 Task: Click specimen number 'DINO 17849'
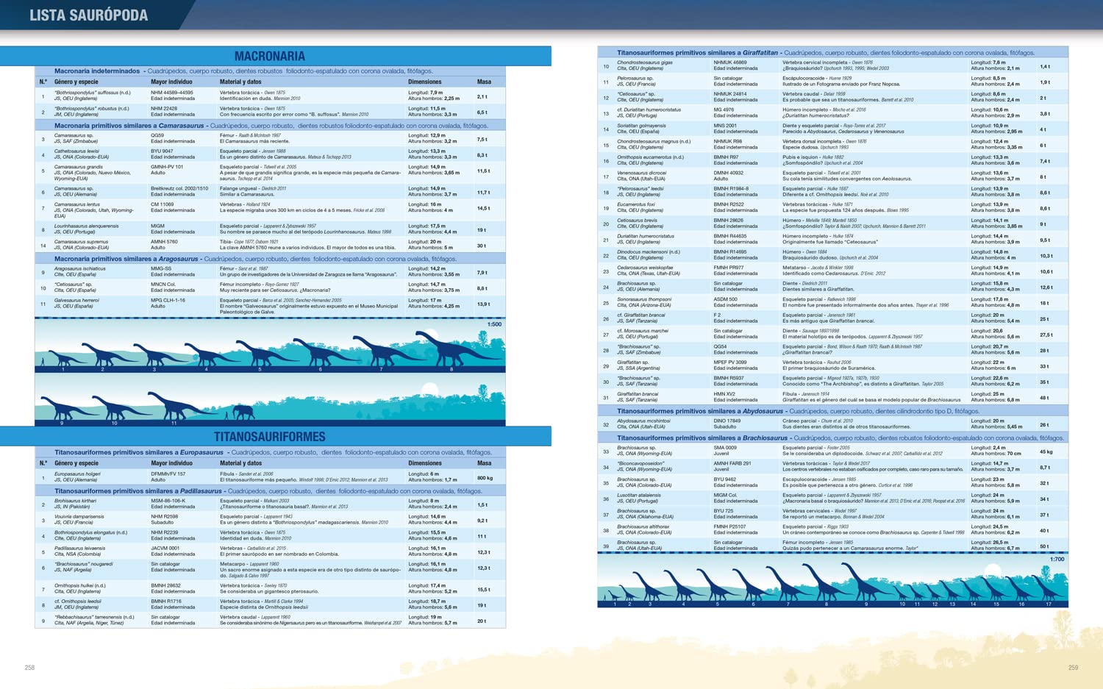point(727,421)
